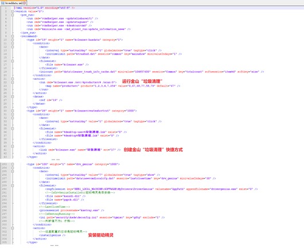The image size is (304, 248).
Task: Click the rcmdhelper.exe -updatetaguser run line
Action: pos(60,22)
